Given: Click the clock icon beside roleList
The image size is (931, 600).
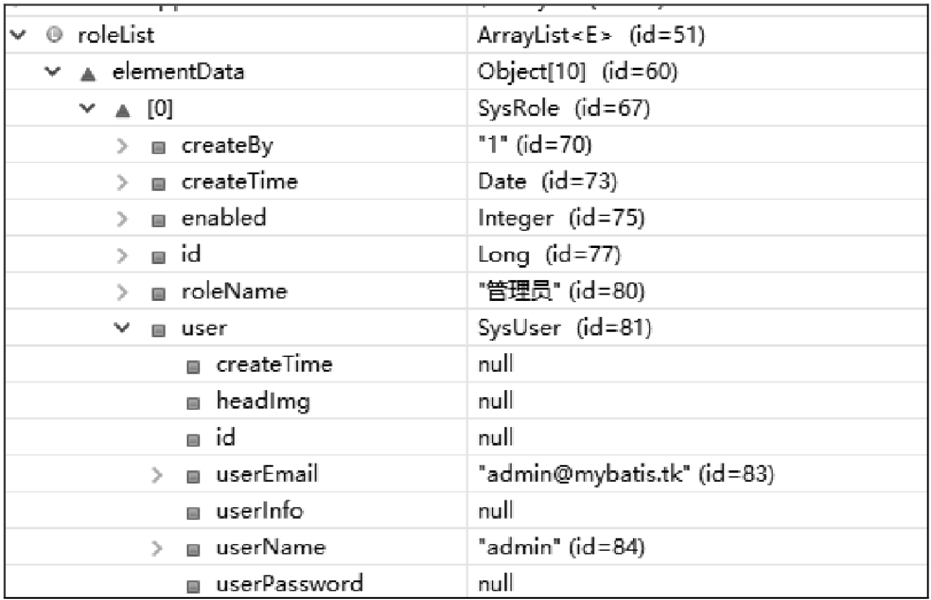Looking at the screenshot, I should click(54, 35).
